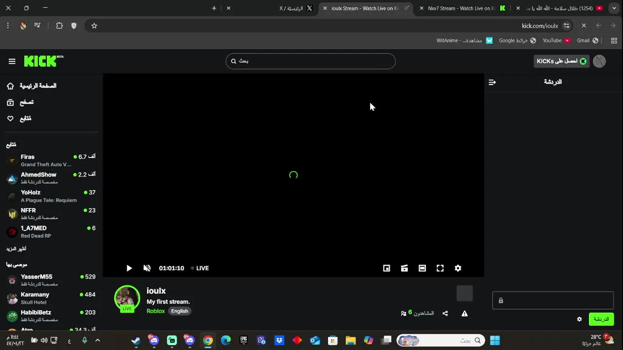Click the kick.com/ioulx address bar
This screenshot has height=350, width=623.
540,26
